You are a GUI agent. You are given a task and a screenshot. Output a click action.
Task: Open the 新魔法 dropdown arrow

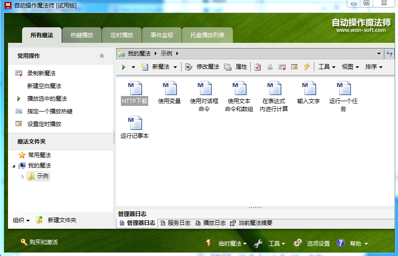click(x=175, y=67)
